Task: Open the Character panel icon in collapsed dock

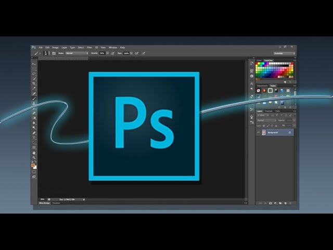Action: click(252, 84)
